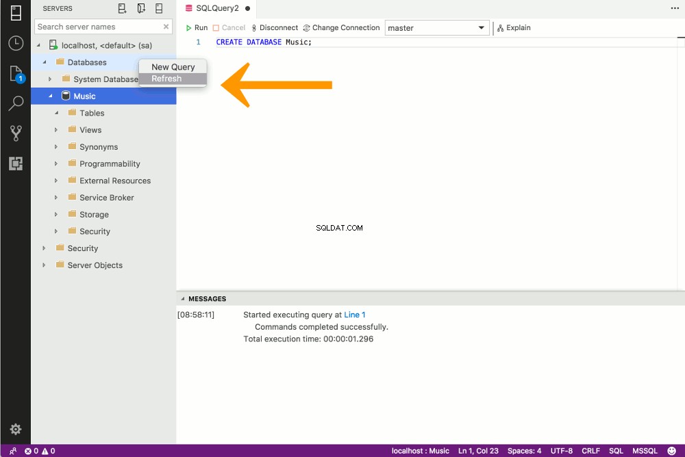Image resolution: width=685 pixels, height=457 pixels.
Task: Open the editor more actions ellipsis
Action: (675, 8)
